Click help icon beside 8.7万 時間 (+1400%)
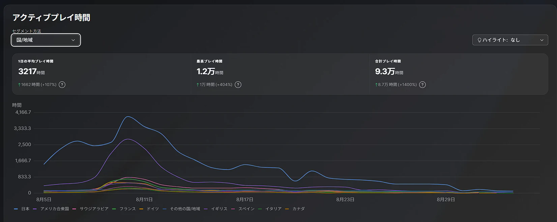This screenshot has height=222, width=557. pyautogui.click(x=422, y=85)
